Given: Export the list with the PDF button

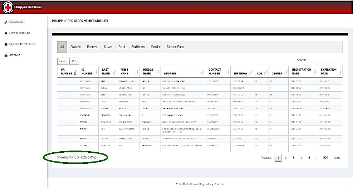Looking at the screenshot, I should point(74,61).
